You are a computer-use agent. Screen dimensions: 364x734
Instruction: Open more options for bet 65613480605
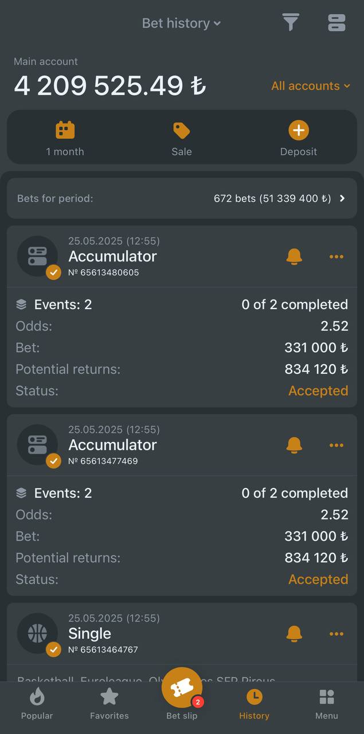(x=336, y=256)
